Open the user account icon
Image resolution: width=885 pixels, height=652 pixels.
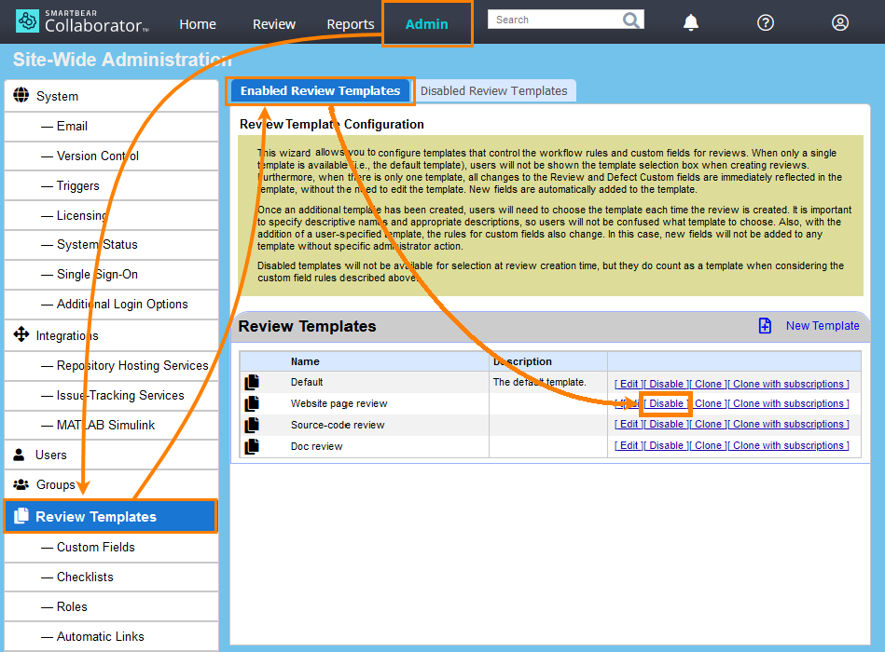pos(838,22)
